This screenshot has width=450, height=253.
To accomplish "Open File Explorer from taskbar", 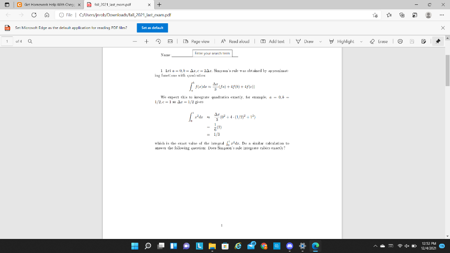I will [212, 246].
